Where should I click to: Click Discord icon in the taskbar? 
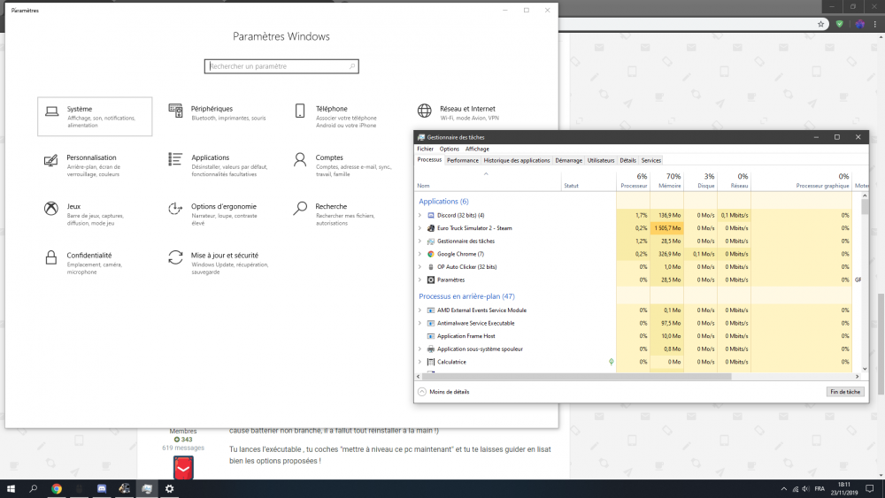coord(102,488)
